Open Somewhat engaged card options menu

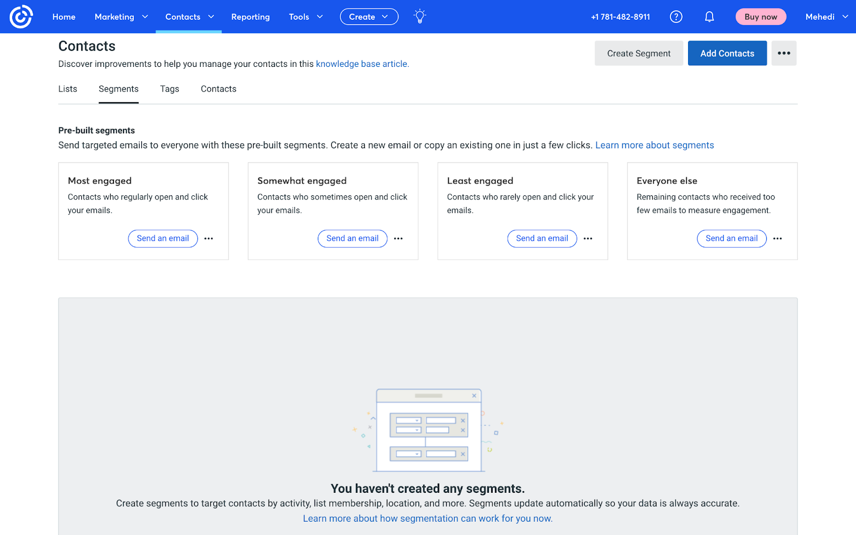click(x=399, y=239)
